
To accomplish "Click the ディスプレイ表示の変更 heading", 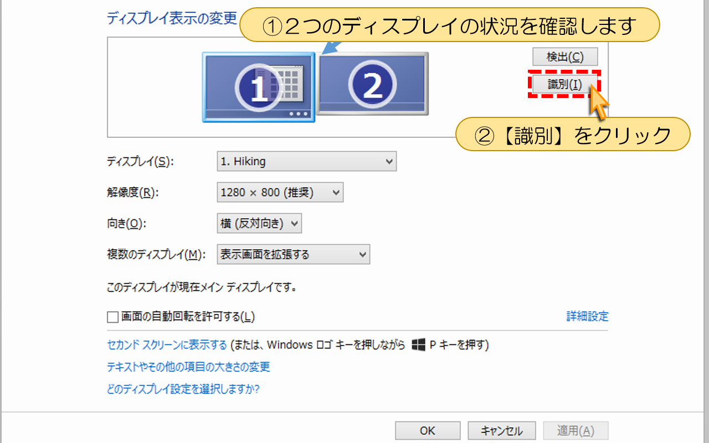I will (172, 18).
